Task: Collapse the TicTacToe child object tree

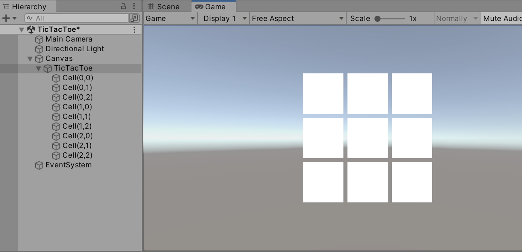Action: 39,69
